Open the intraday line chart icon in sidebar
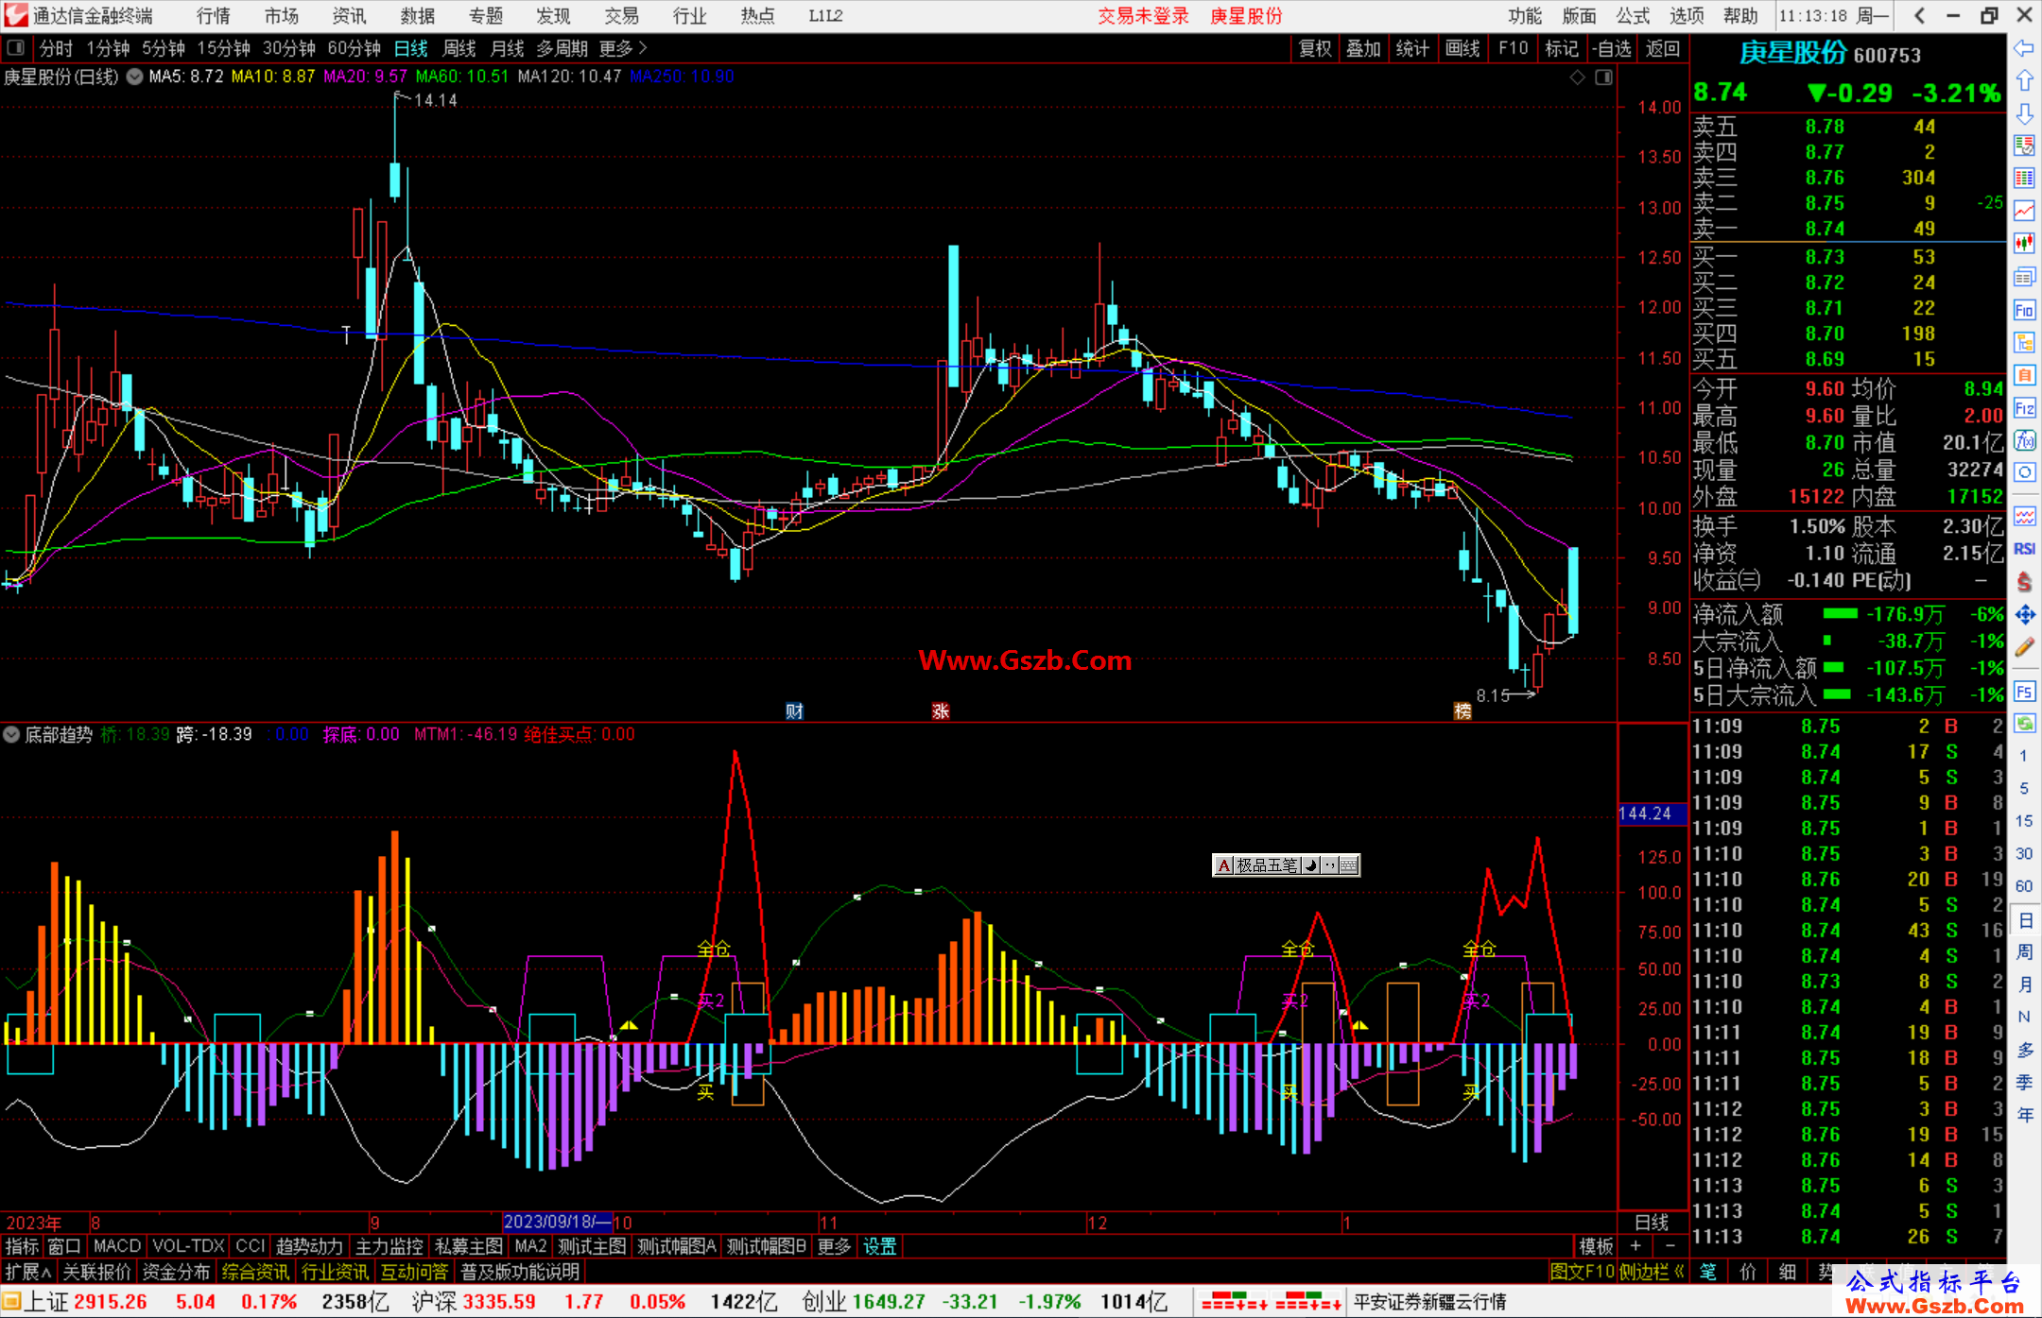 [x=2024, y=211]
